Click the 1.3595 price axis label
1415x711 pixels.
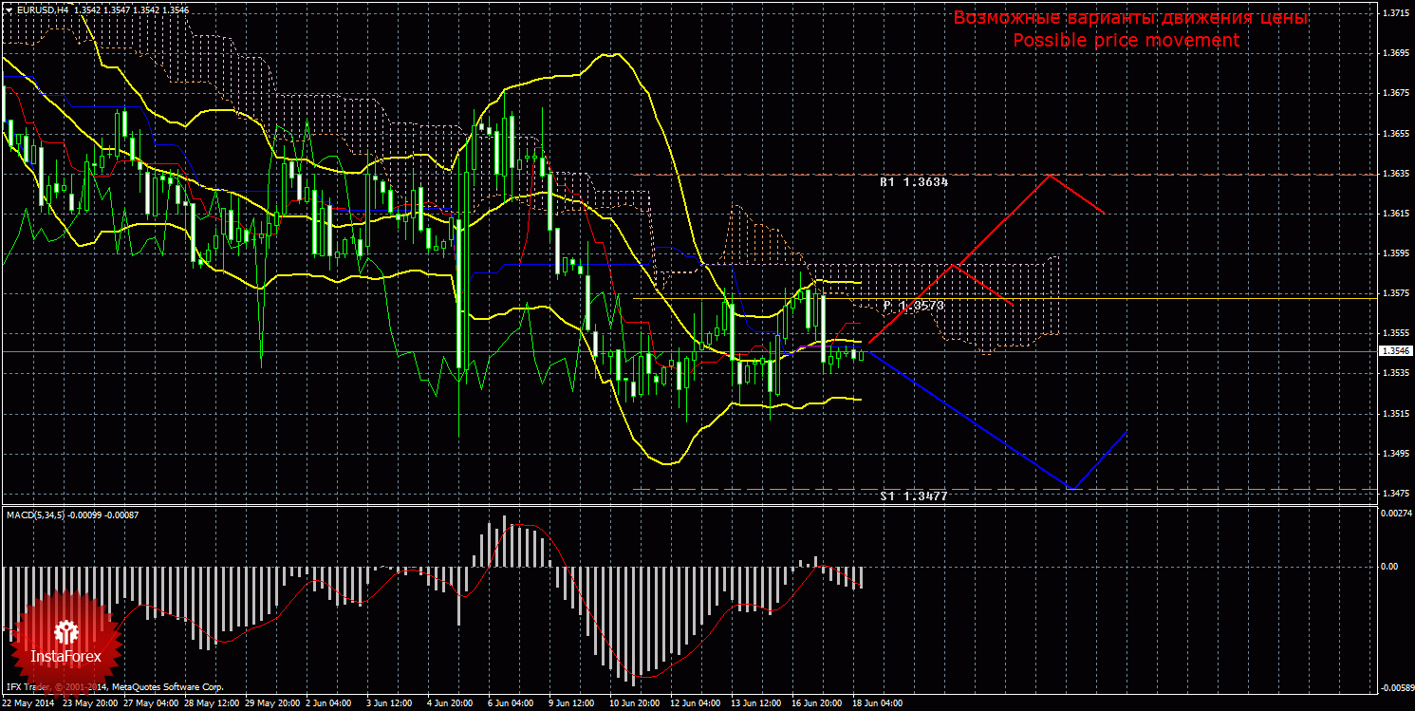(x=1394, y=253)
